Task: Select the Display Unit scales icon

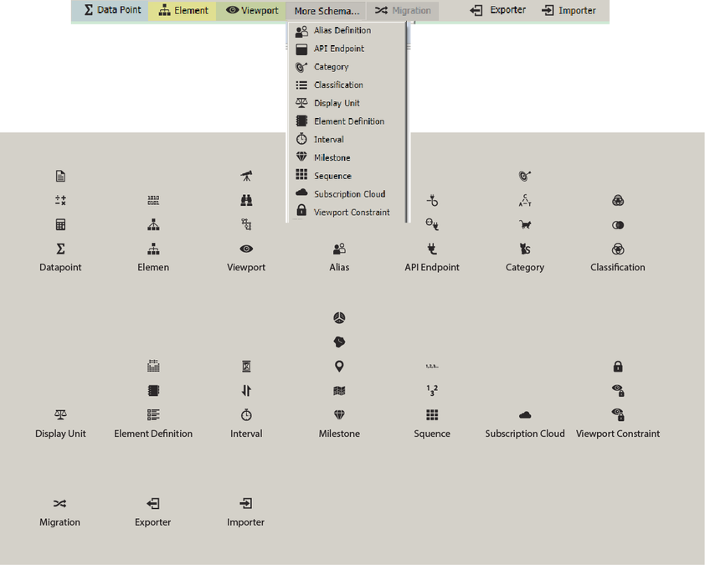Action: point(59,414)
